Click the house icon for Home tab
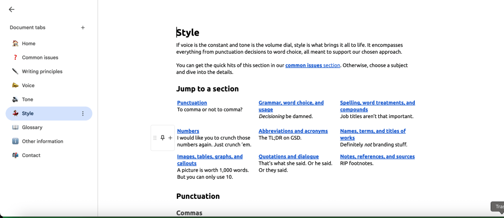The image size is (504, 218). click(x=15, y=43)
